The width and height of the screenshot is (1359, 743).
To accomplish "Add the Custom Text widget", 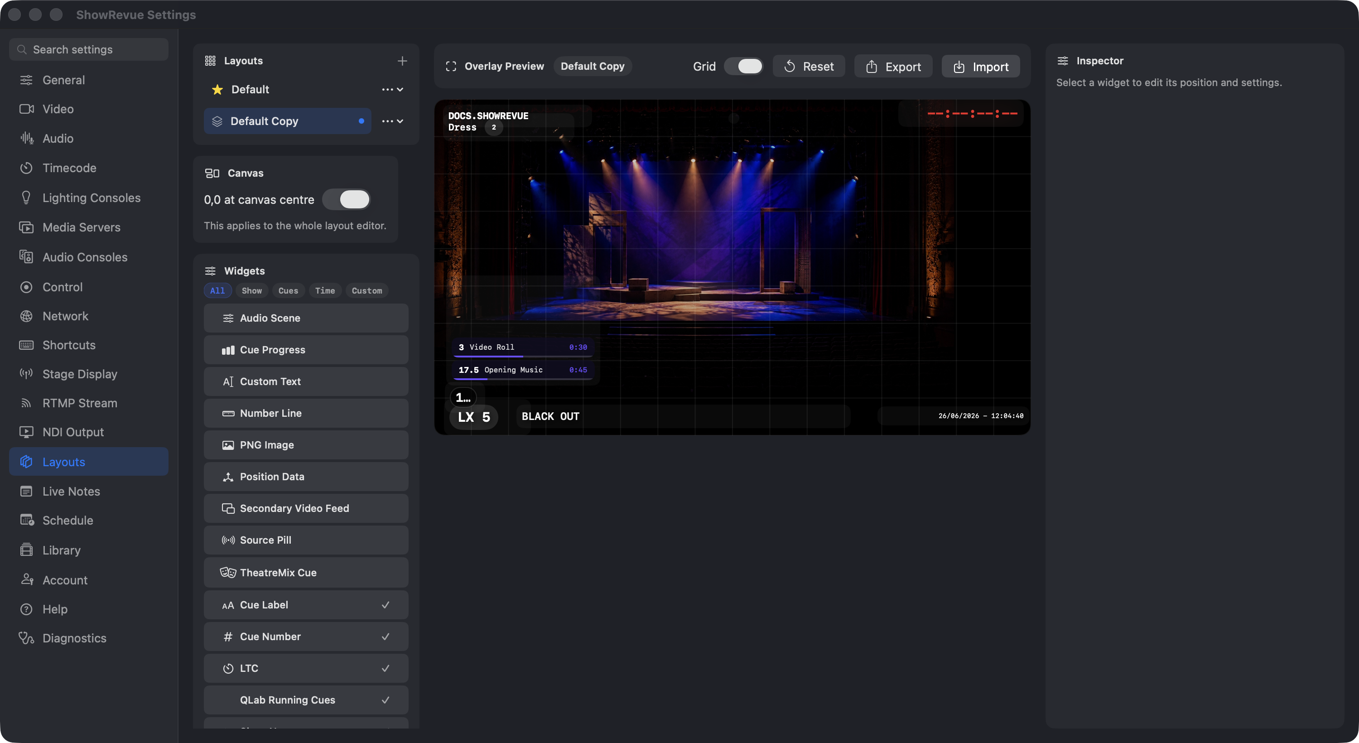I will pyautogui.click(x=306, y=381).
